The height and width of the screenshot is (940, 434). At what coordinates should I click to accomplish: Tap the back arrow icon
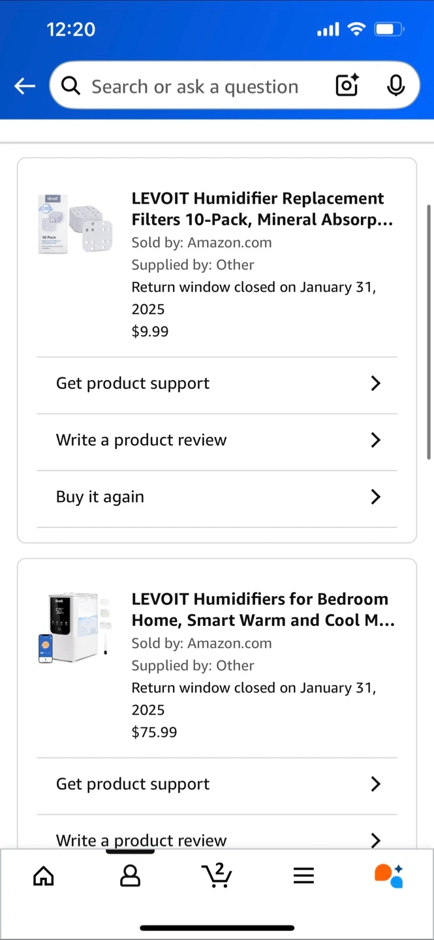(25, 86)
